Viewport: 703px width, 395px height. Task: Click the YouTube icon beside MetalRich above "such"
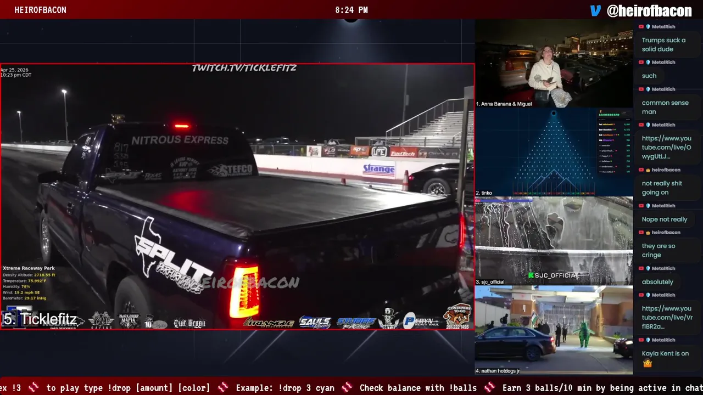641,62
